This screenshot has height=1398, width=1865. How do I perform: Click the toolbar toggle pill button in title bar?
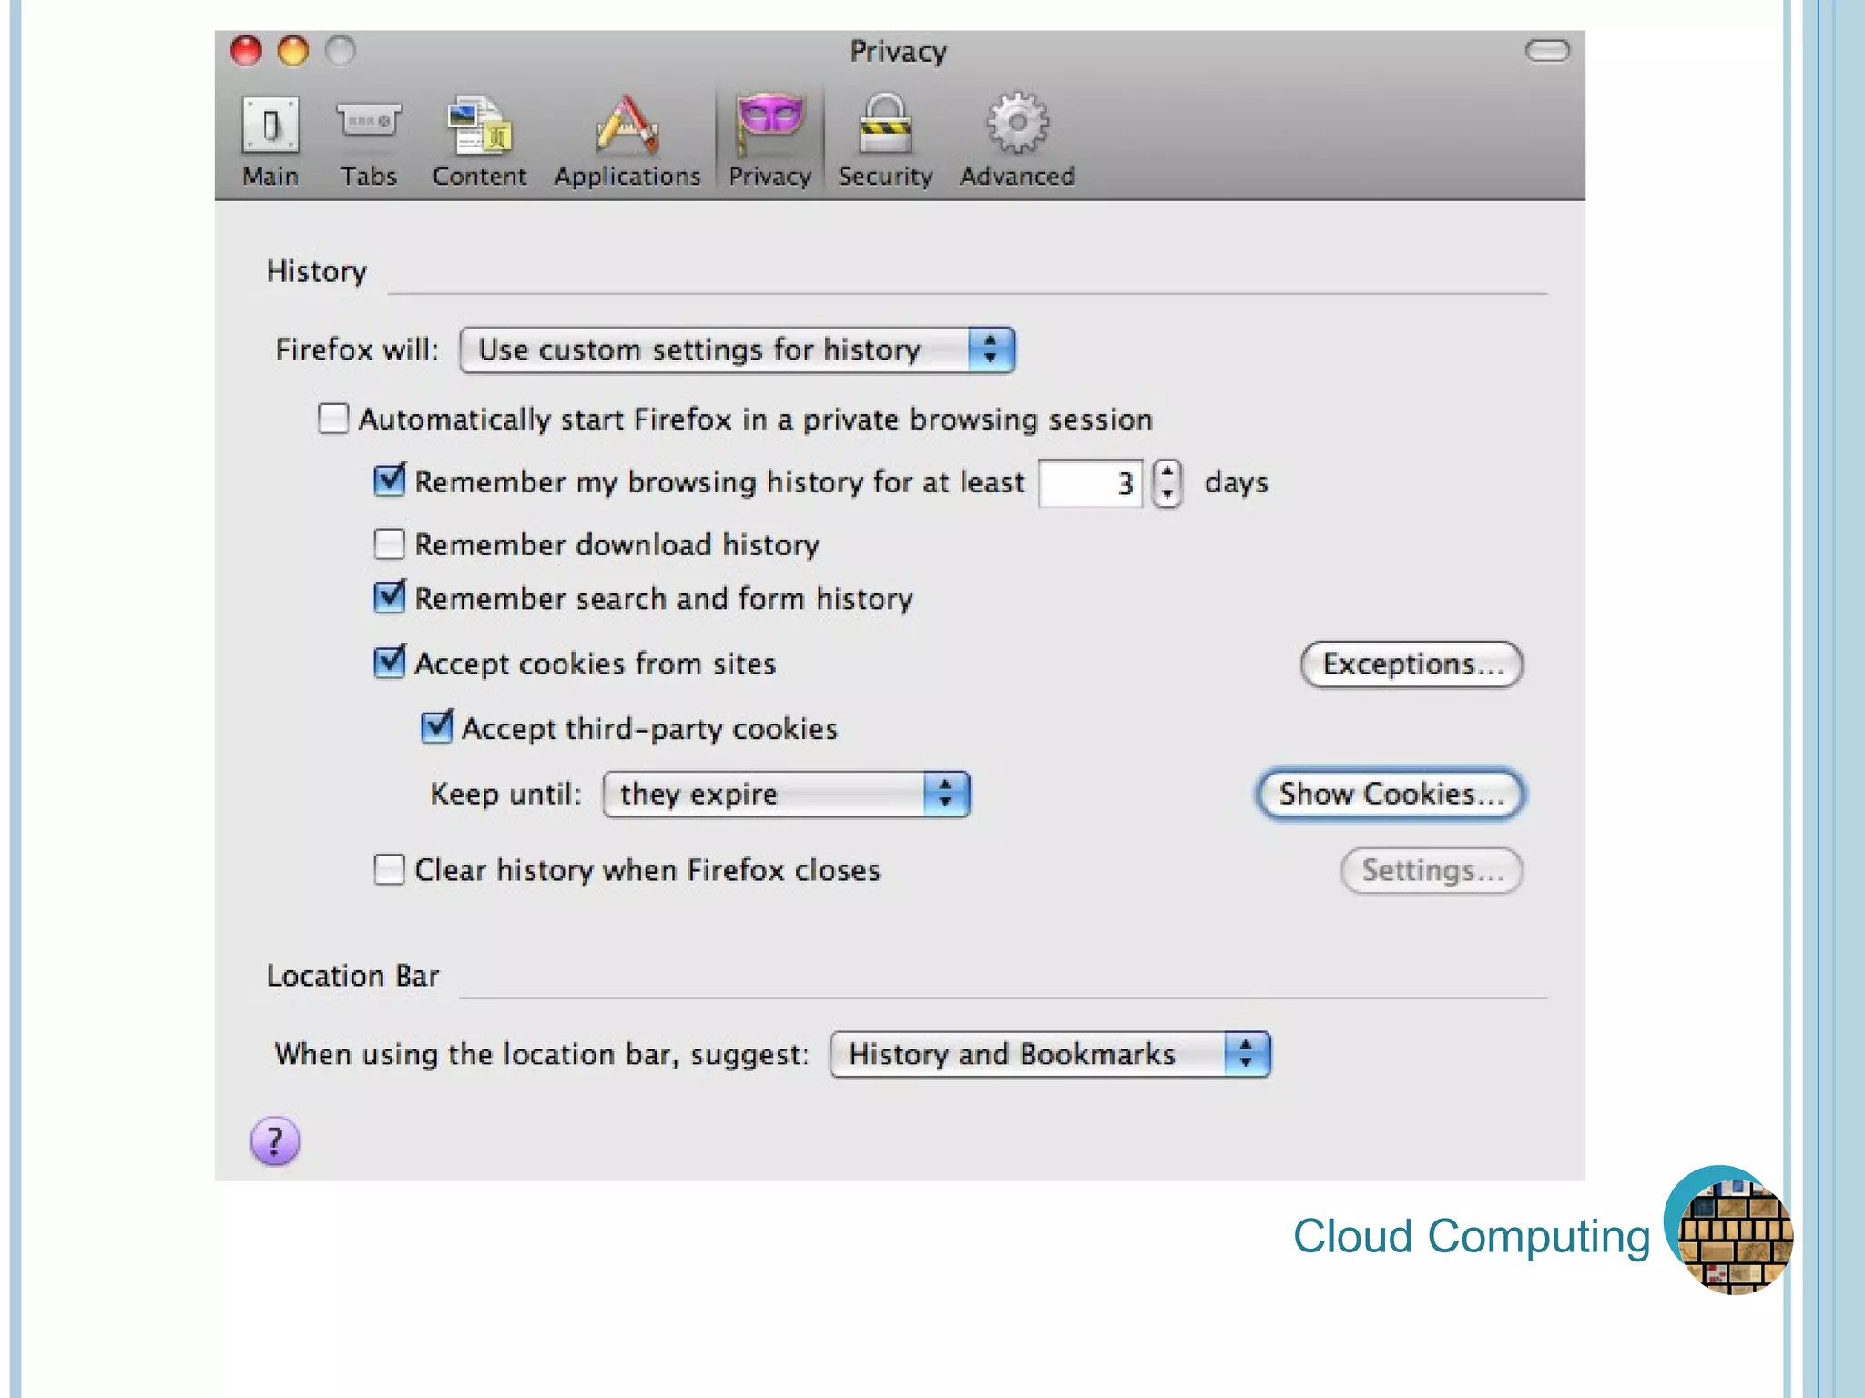point(1547,51)
